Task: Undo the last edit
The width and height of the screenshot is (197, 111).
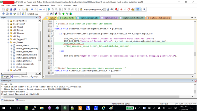Action: pyautogui.click(x=32, y=10)
